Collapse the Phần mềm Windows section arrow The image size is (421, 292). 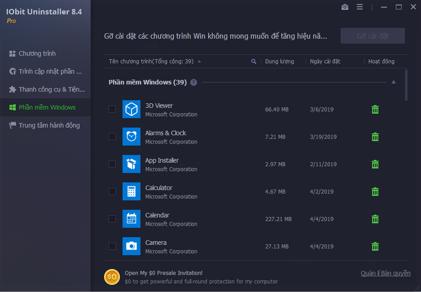coord(394,82)
